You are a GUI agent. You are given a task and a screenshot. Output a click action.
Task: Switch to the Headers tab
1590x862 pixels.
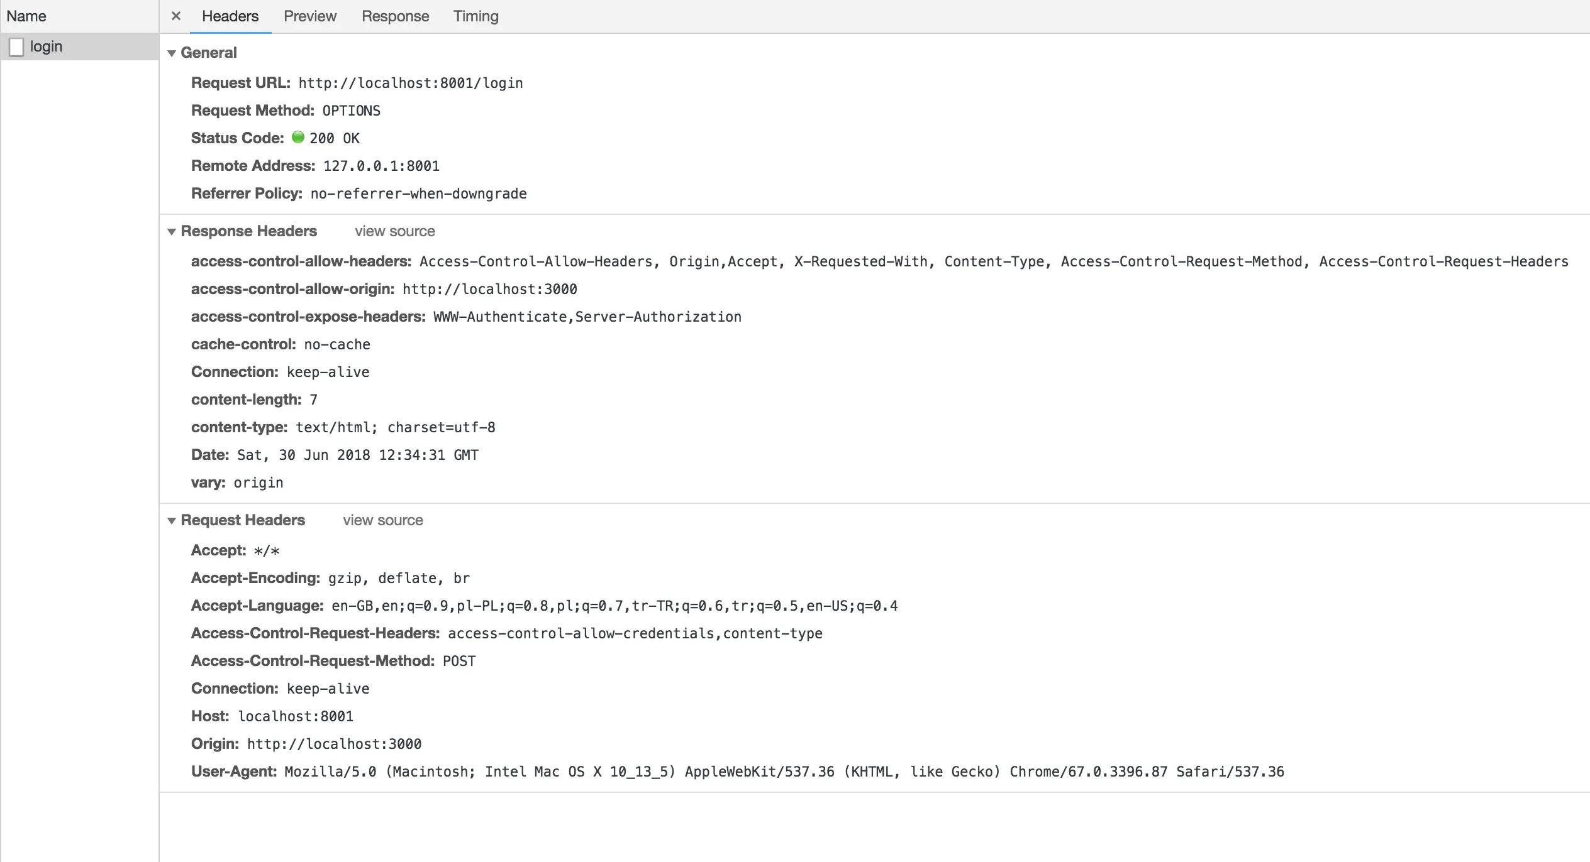(x=230, y=16)
